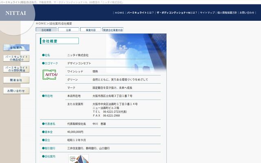Click the ●ロゴマーク field label
The width and height of the screenshot is (261, 163).
(50, 63)
